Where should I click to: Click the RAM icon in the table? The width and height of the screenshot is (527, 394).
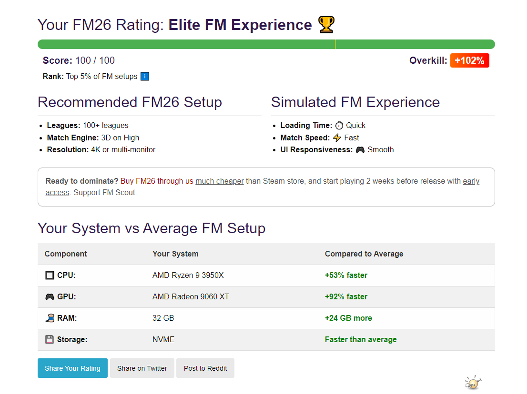click(50, 318)
